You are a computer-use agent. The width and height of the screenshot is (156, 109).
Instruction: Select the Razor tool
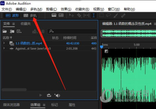79,15
